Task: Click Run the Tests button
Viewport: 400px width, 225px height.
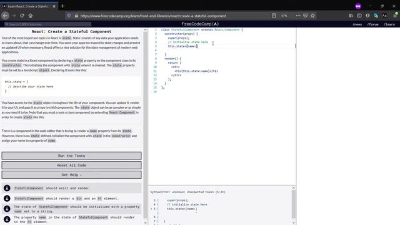Action: (x=71, y=156)
